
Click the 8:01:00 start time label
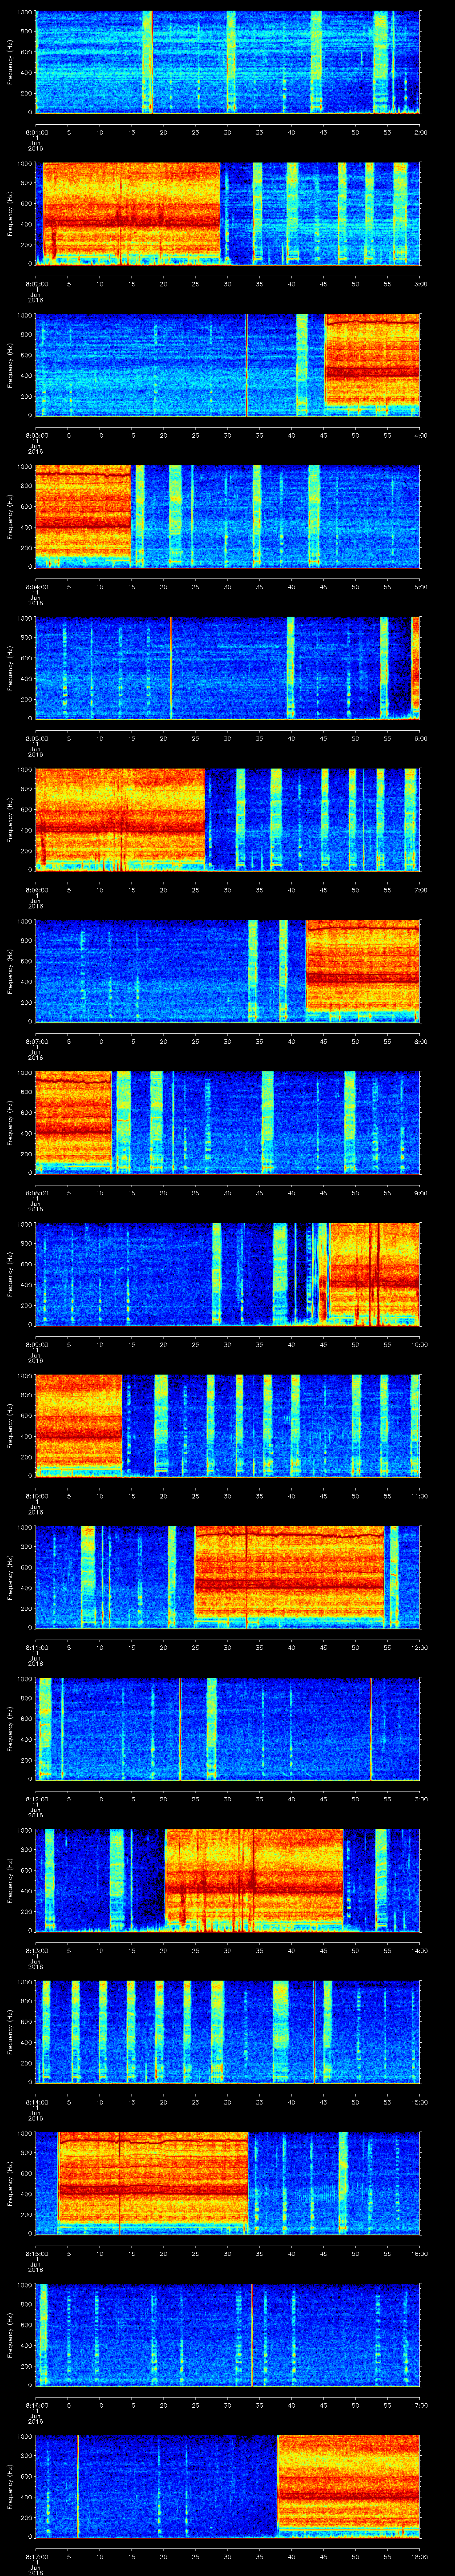click(x=37, y=132)
